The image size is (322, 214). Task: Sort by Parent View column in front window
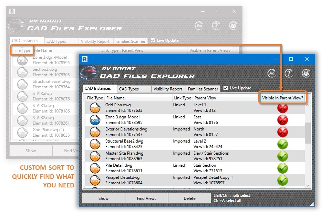point(226,98)
